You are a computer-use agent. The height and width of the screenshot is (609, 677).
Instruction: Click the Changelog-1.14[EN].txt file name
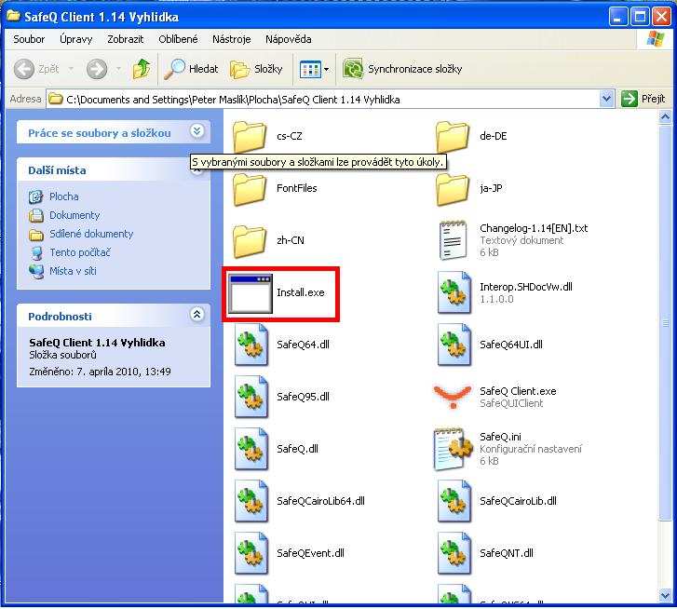coord(534,228)
